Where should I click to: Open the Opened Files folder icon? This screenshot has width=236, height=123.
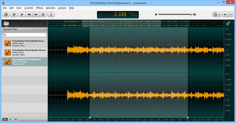click(6, 23)
